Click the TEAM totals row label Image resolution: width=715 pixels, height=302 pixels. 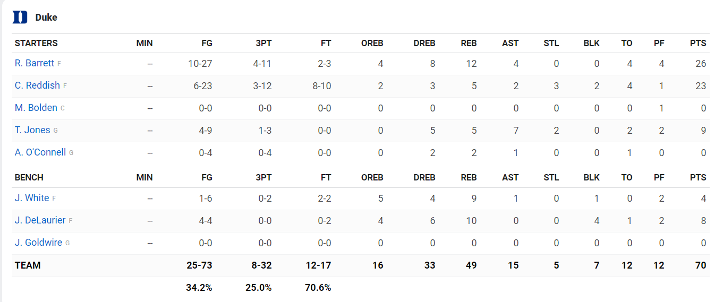pos(28,265)
